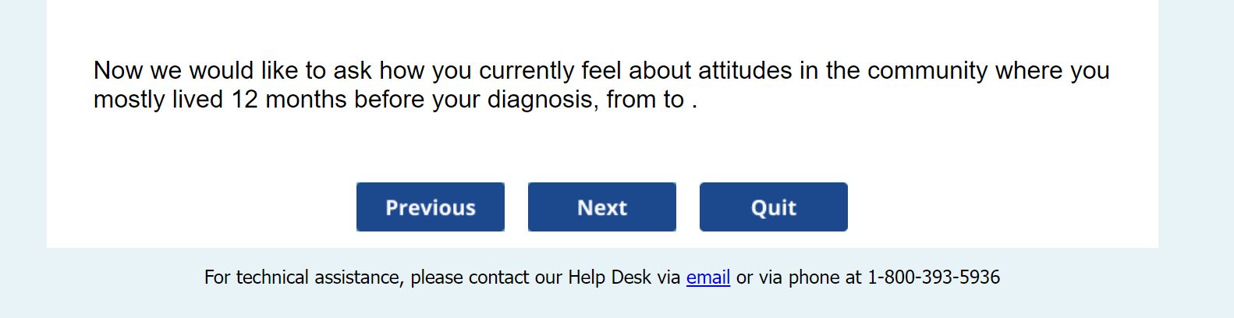Click the "mostly lived" text

(x=158, y=100)
